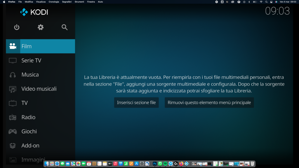Open the Kodi power menu icon
The image size is (299, 168).
17,27
